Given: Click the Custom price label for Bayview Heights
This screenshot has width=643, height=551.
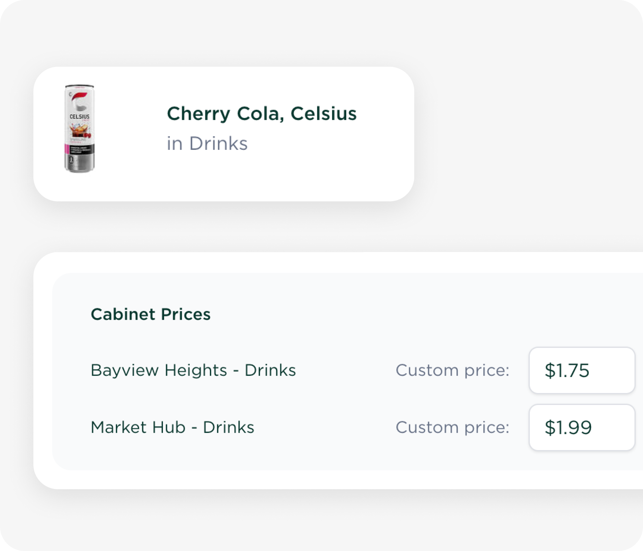Looking at the screenshot, I should tap(452, 370).
